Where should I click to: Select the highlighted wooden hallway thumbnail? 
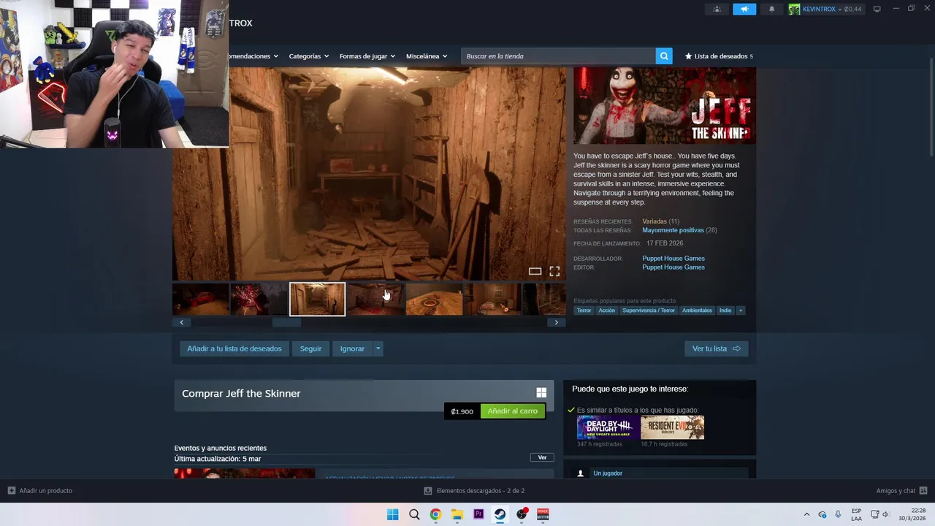pyautogui.click(x=317, y=300)
